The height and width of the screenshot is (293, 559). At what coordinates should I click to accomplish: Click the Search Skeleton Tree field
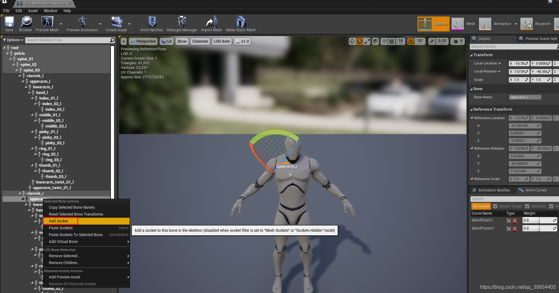tap(69, 40)
